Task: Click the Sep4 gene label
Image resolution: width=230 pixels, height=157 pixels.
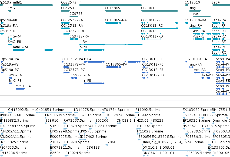Action: [216, 2]
